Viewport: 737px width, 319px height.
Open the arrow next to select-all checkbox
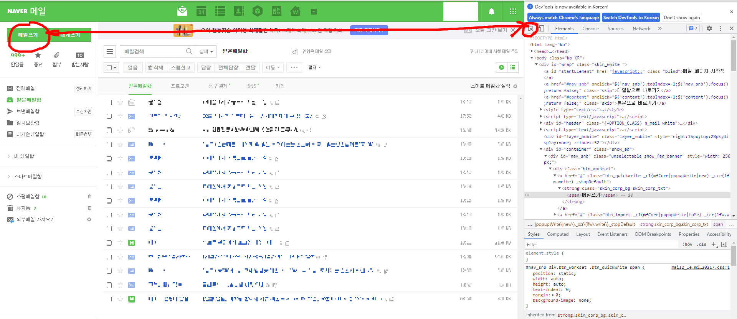[115, 68]
